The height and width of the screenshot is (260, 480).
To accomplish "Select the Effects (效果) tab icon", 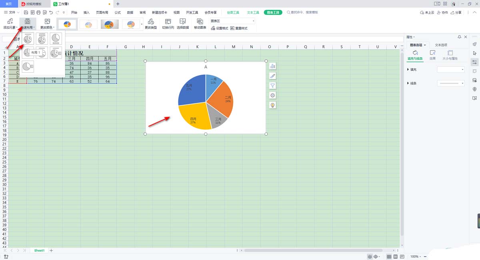I will coord(432,53).
